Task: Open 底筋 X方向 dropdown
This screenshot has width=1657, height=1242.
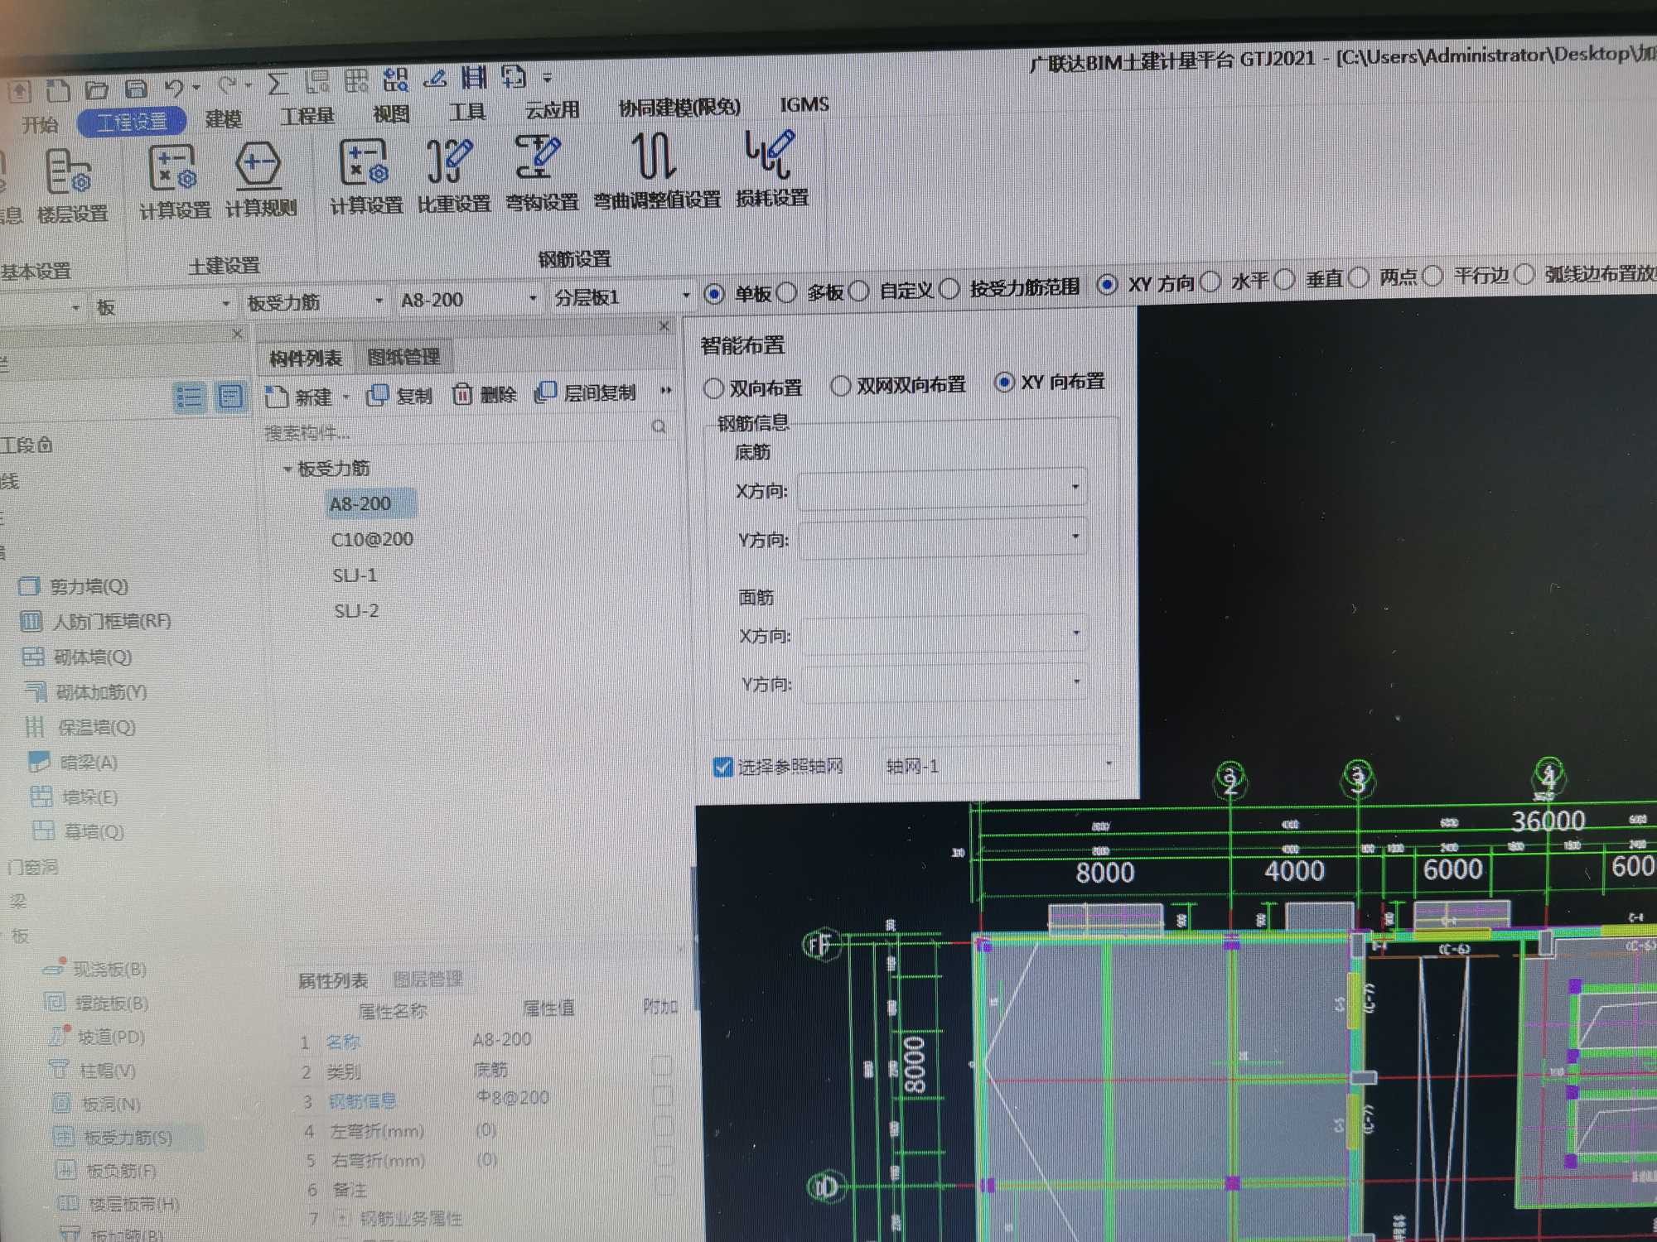Action: click(x=943, y=489)
